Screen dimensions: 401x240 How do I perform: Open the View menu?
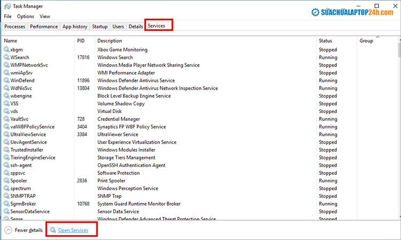click(45, 17)
